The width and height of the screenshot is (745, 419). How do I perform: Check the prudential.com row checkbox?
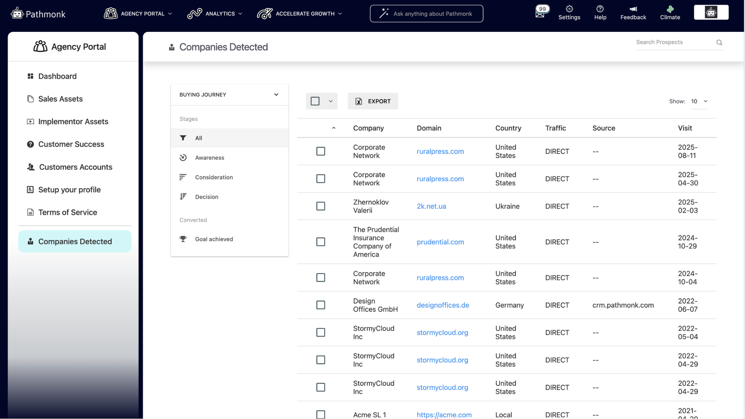[x=320, y=242]
